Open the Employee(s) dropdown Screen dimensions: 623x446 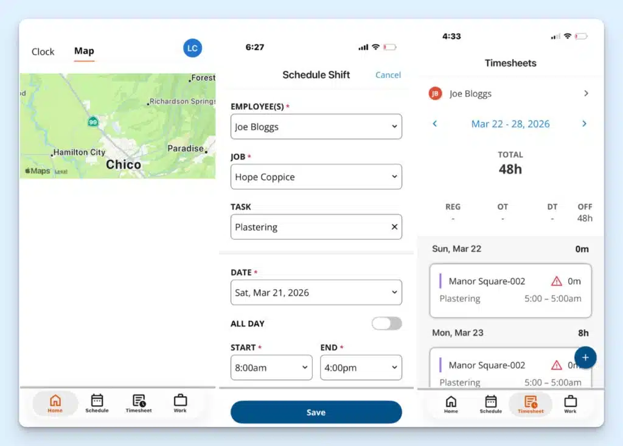(316, 127)
